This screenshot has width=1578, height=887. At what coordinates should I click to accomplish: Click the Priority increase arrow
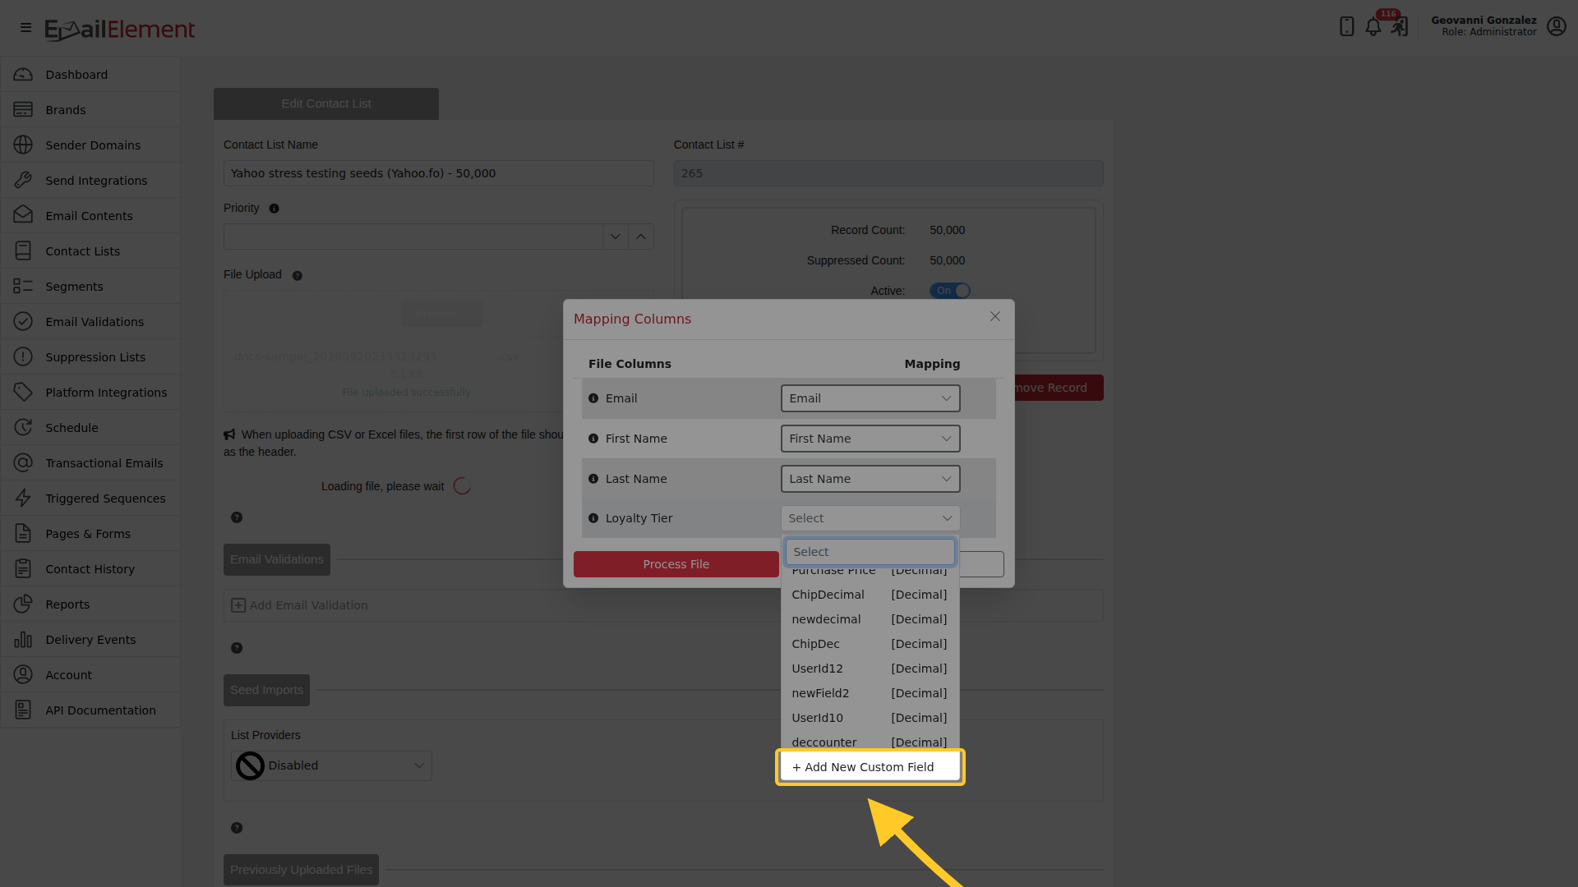[x=640, y=237]
